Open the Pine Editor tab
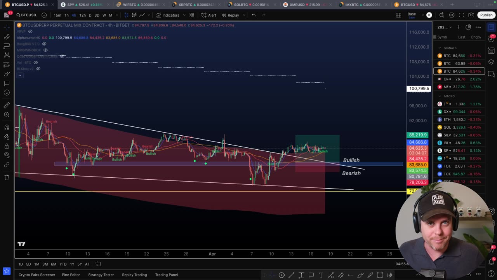 click(71, 275)
